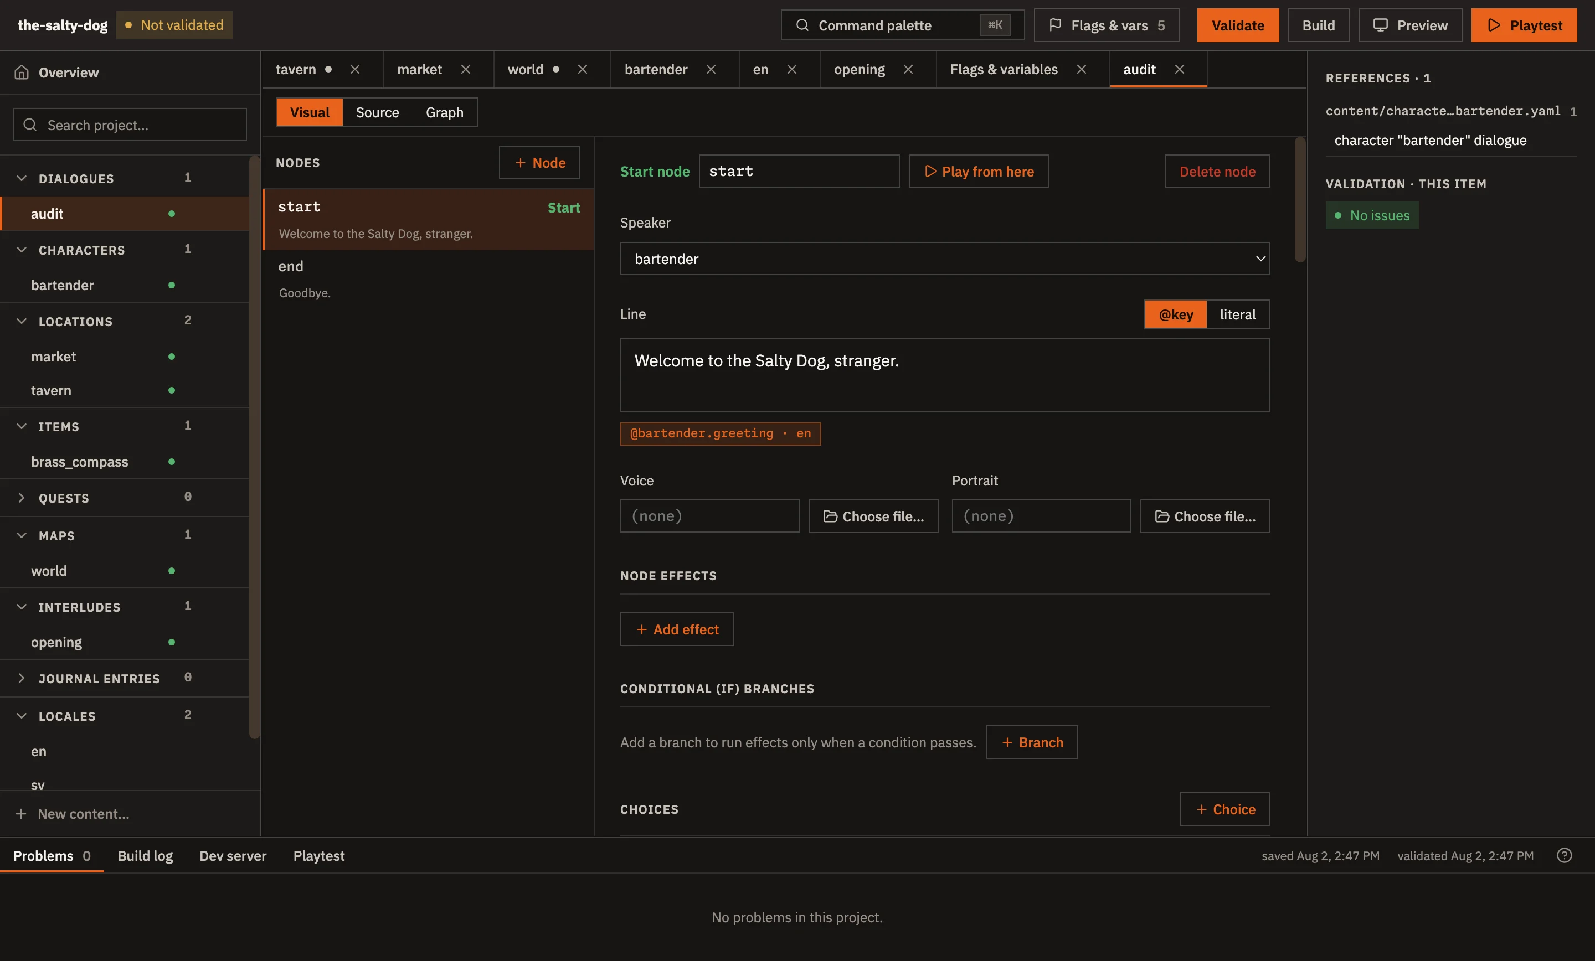Close the opening tab
This screenshot has width=1595, height=961.
click(908, 69)
